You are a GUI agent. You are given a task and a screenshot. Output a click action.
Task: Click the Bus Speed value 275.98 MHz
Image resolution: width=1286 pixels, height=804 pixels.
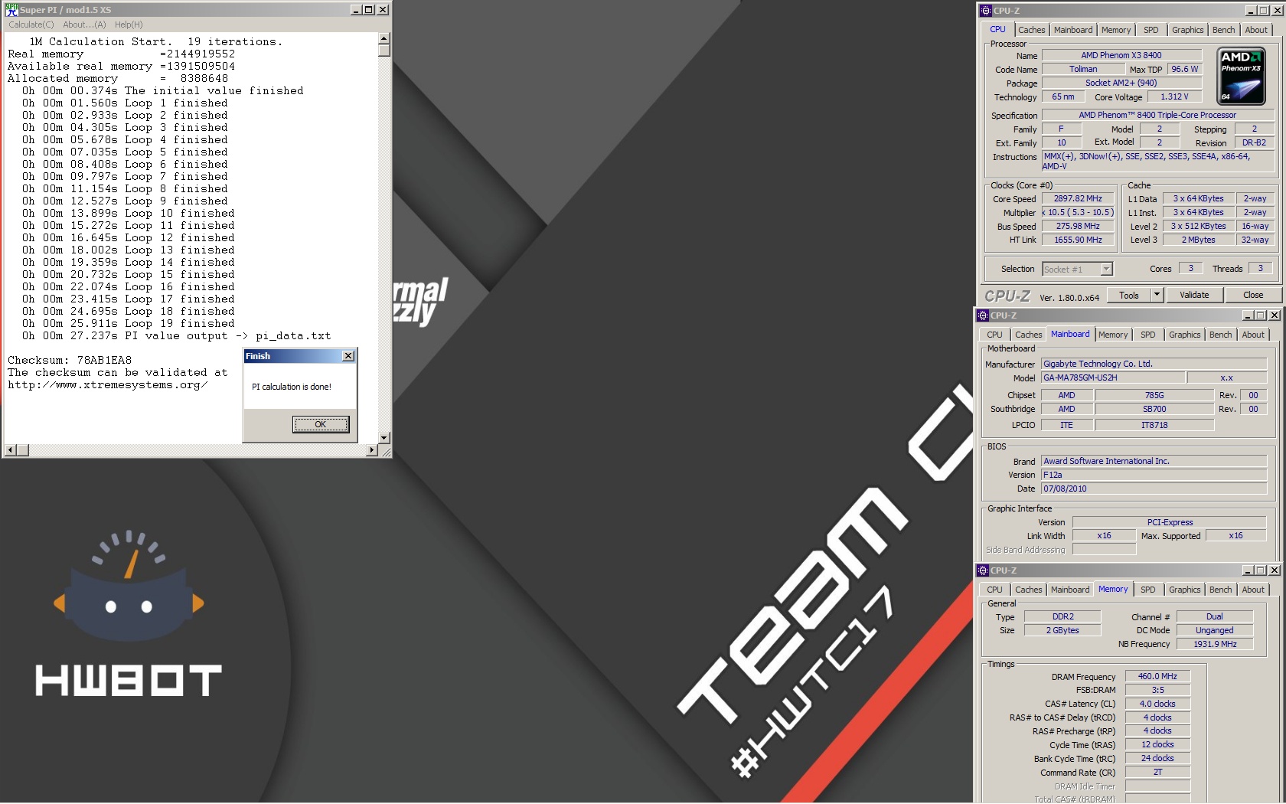(x=1078, y=226)
